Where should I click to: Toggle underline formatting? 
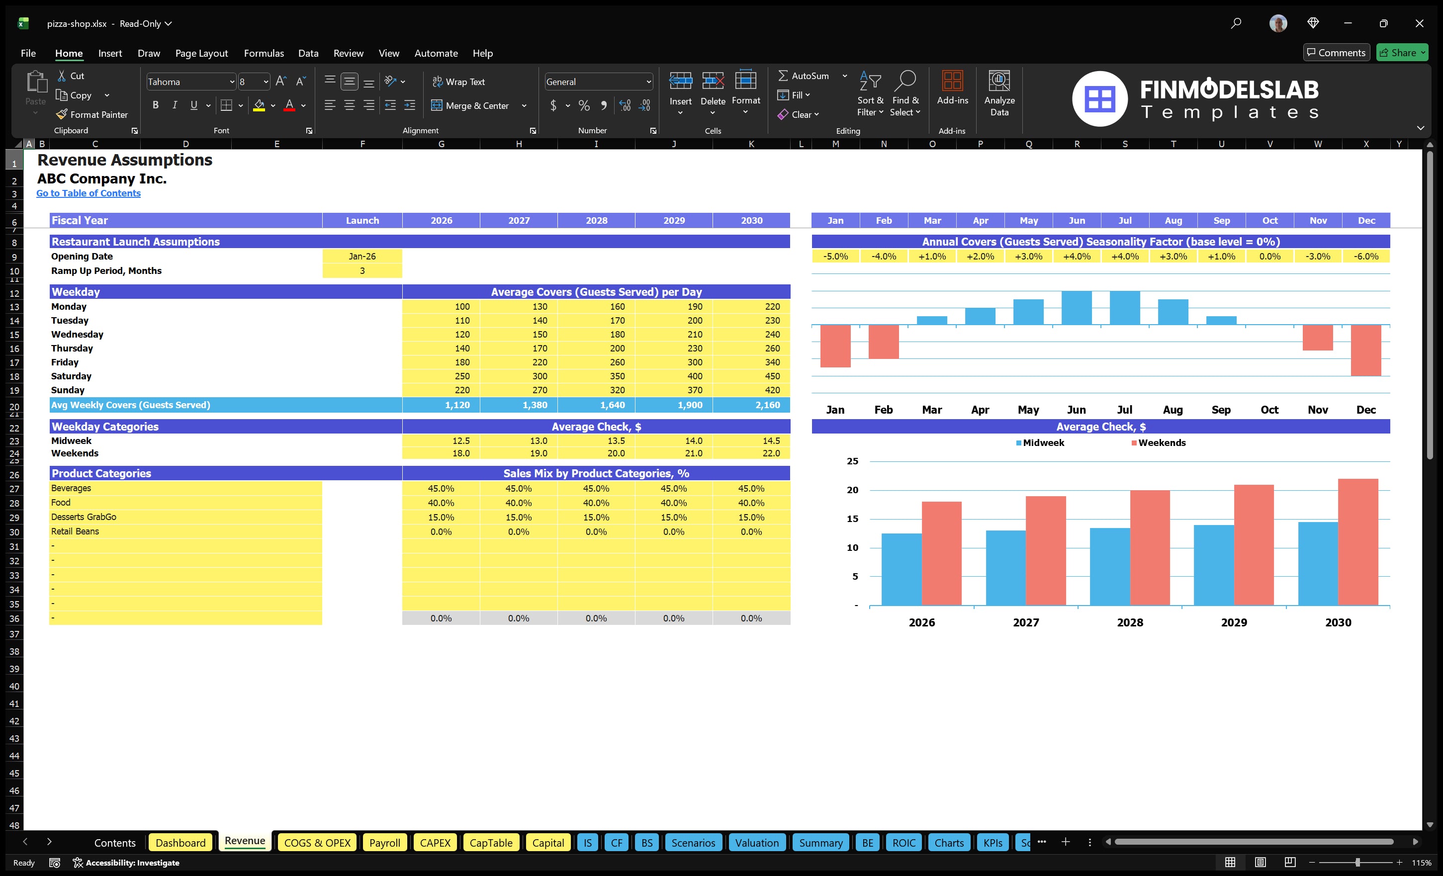(193, 105)
